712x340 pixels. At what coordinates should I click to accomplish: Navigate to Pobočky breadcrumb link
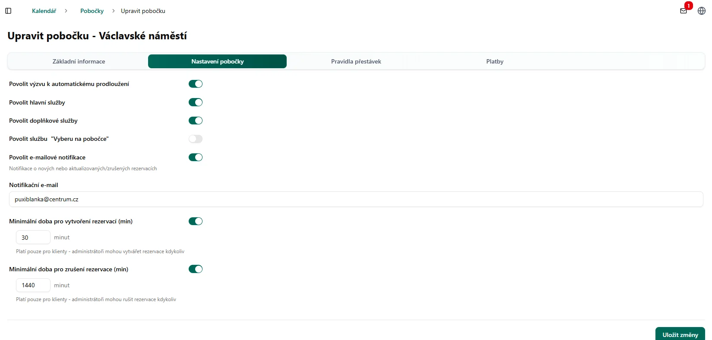[x=92, y=11]
